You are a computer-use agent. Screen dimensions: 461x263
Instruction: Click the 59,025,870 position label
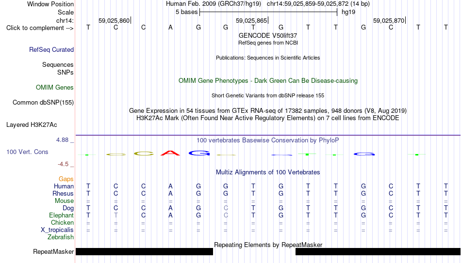coord(389,20)
